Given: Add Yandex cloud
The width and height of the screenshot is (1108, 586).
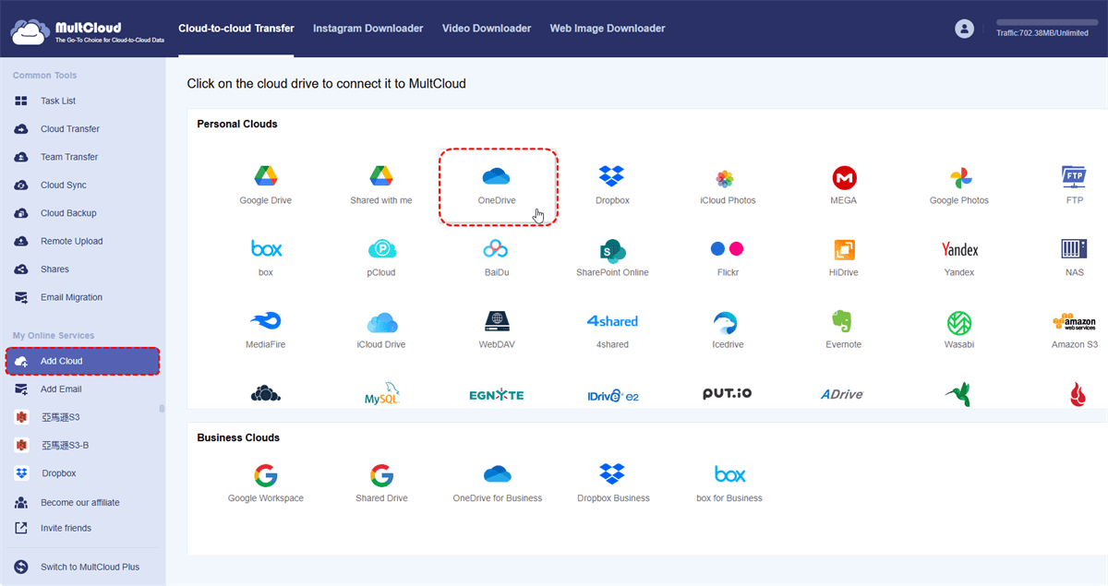Looking at the screenshot, I should pyautogui.click(x=959, y=257).
